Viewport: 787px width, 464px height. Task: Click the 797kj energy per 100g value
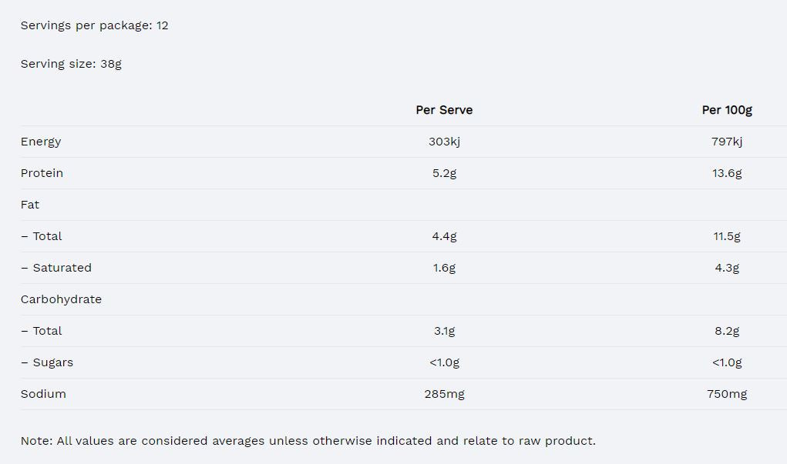point(726,142)
